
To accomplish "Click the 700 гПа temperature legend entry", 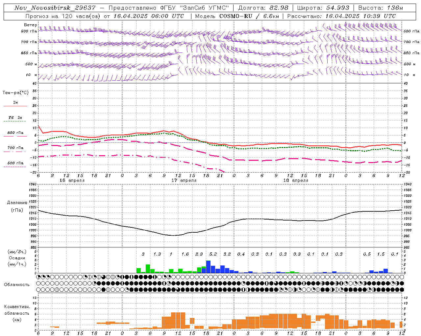I will coord(15,148).
